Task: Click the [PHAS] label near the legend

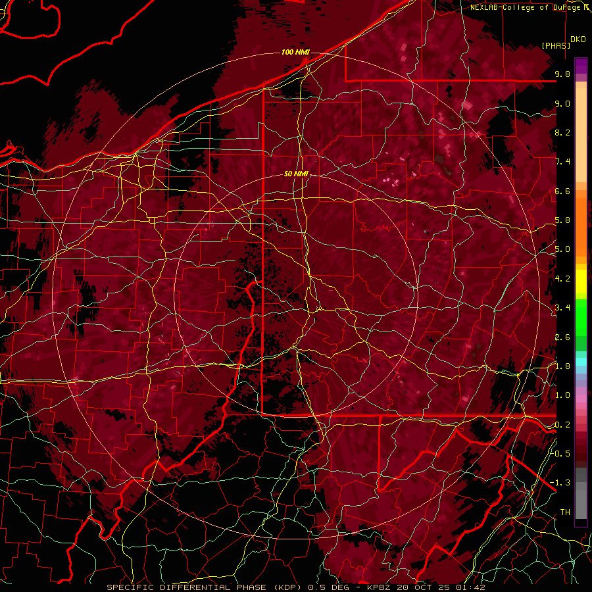Action: point(556,45)
